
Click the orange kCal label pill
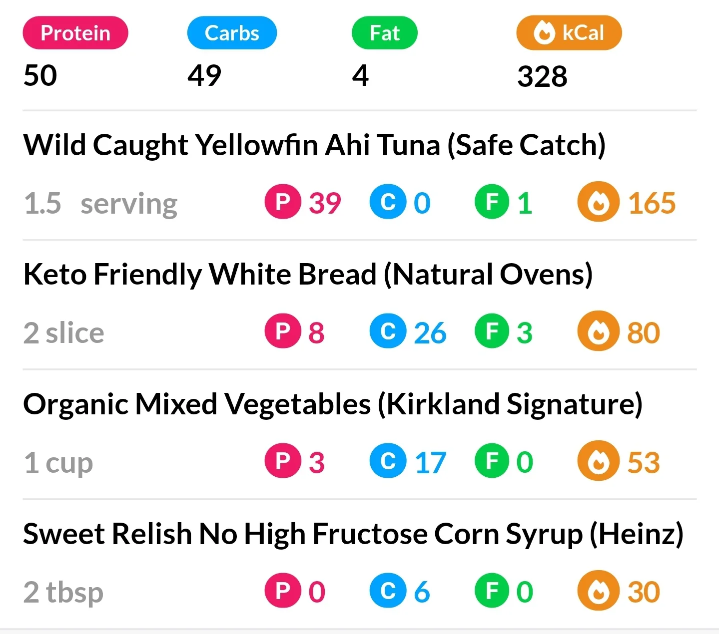point(569,33)
